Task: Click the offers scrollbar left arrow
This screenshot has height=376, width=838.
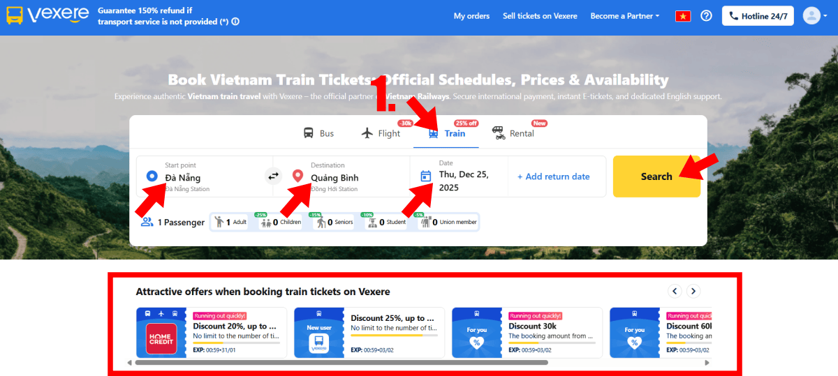Action: 129,363
